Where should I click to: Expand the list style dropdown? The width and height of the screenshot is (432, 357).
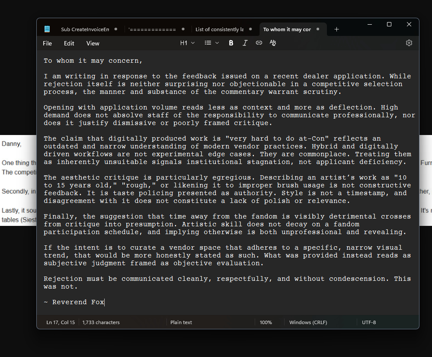pos(212,43)
